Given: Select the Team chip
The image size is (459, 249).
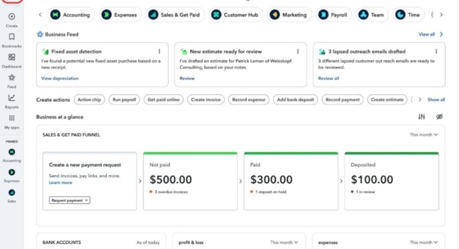Looking at the screenshot, I should pos(372,14).
